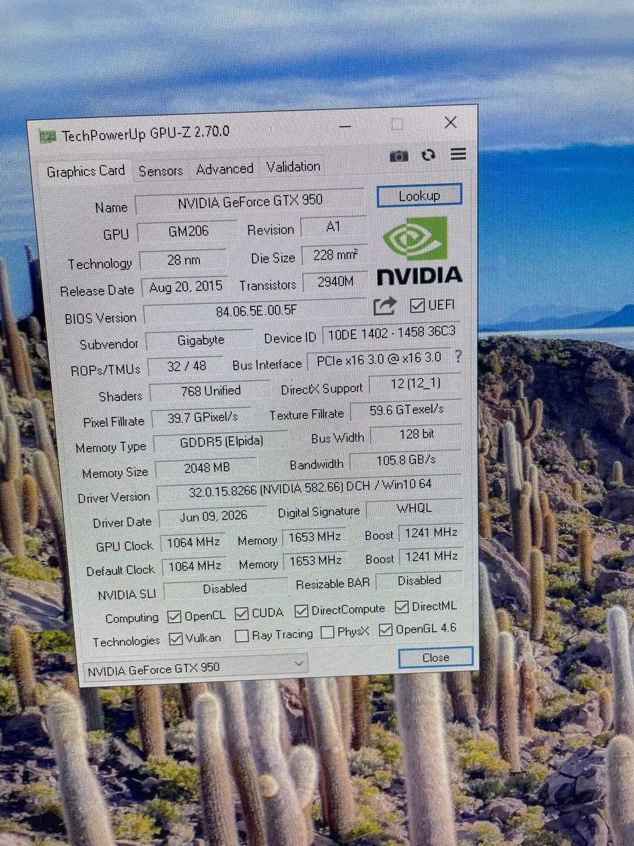Click the GPU field GM206
The image size is (634, 846).
coord(188,231)
